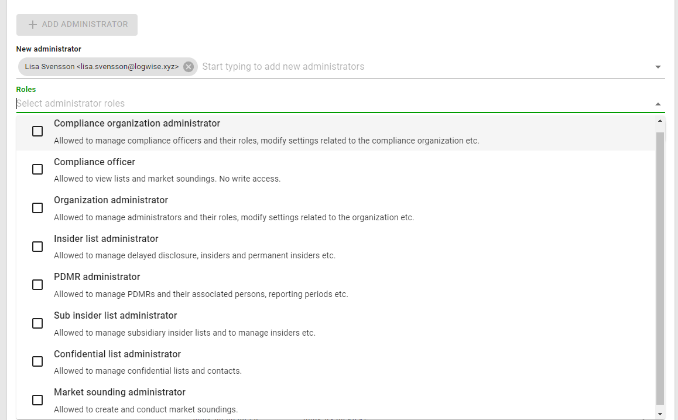The width and height of the screenshot is (678, 420).
Task: Check the Sub insider list administrator box
Action: [x=37, y=323]
